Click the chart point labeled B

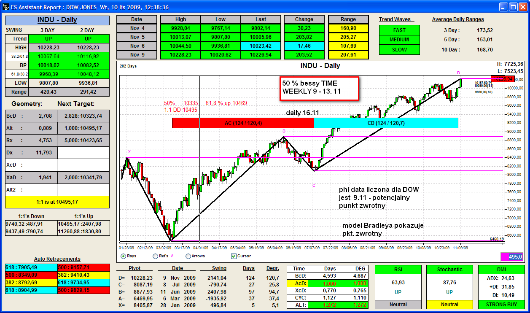284,131
